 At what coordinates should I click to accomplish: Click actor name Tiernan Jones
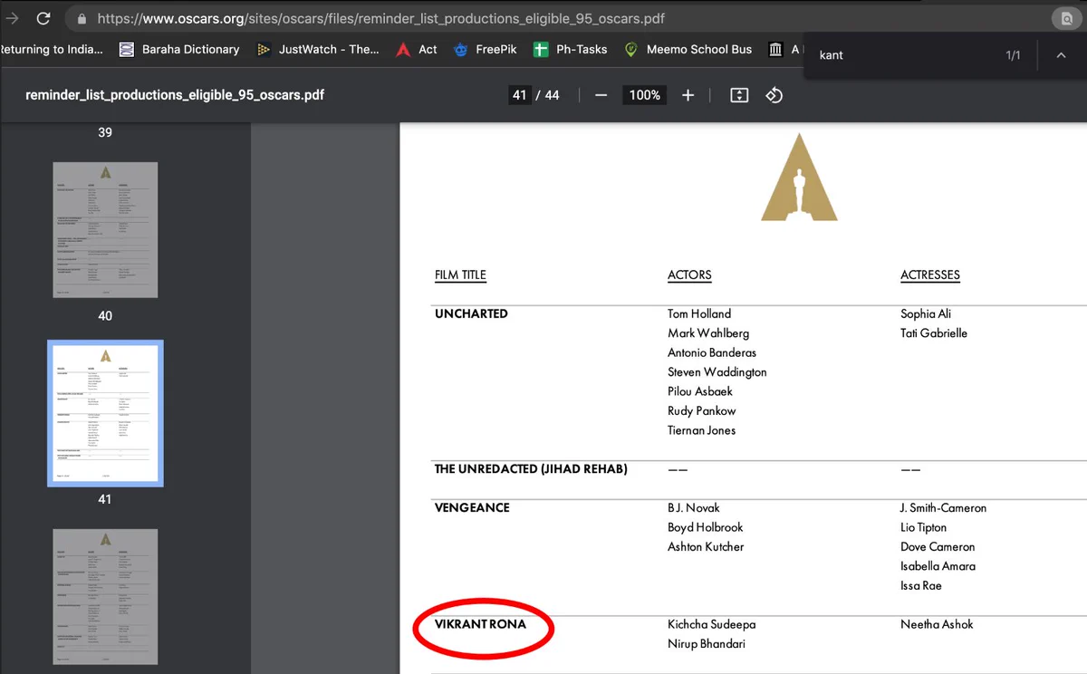pos(702,431)
